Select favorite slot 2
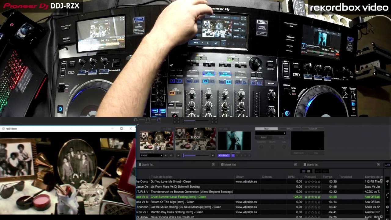 click(x=237, y=156)
